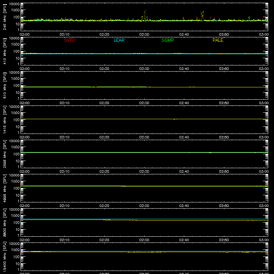
Task: Select the 15400 MHz [SFU] axis label
Action: coord(5,257)
